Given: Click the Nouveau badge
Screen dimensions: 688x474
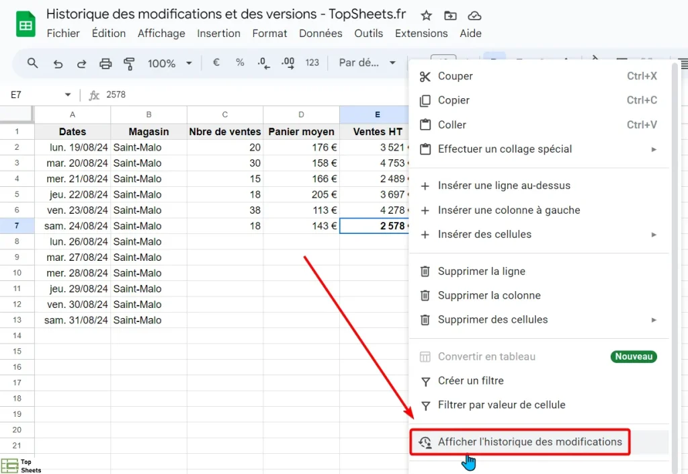Looking at the screenshot, I should point(634,356).
